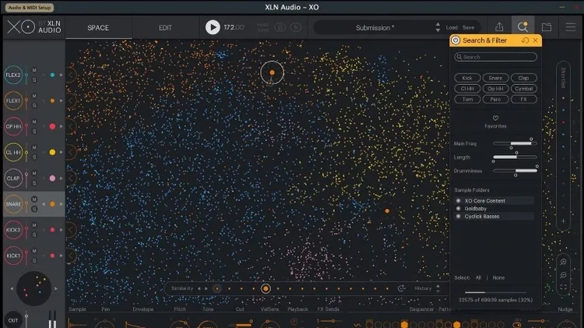Click the sample Search input field
Viewport: 584px width, 328px height.
point(496,57)
